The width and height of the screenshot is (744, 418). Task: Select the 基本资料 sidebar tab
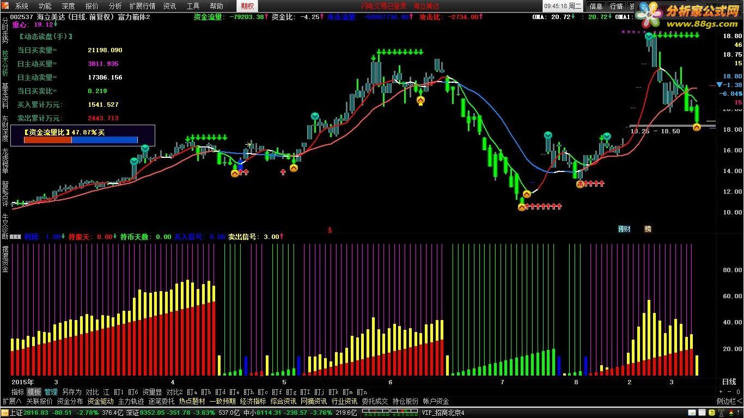[5, 96]
